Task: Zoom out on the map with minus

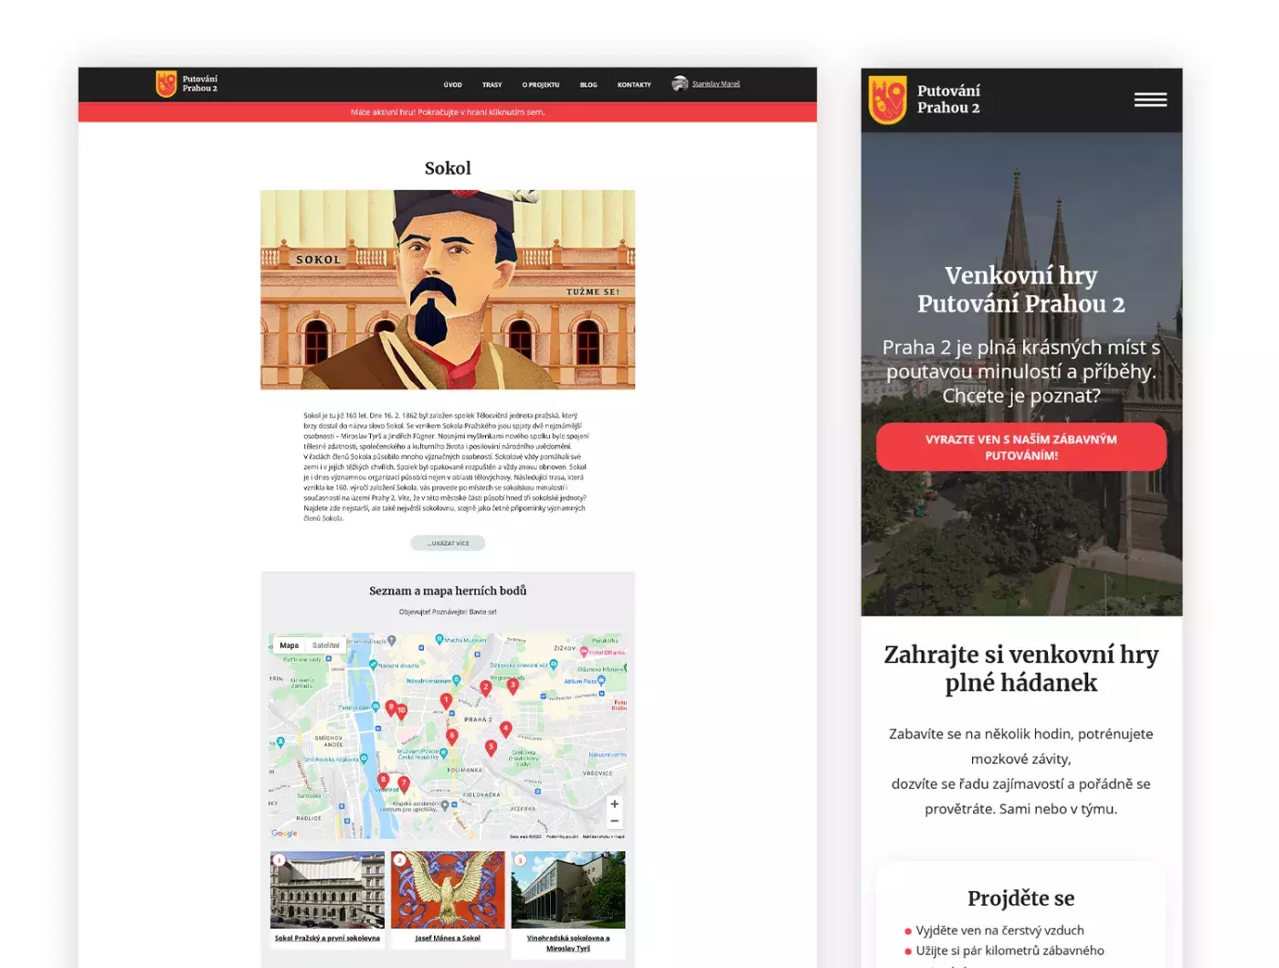Action: click(x=614, y=822)
